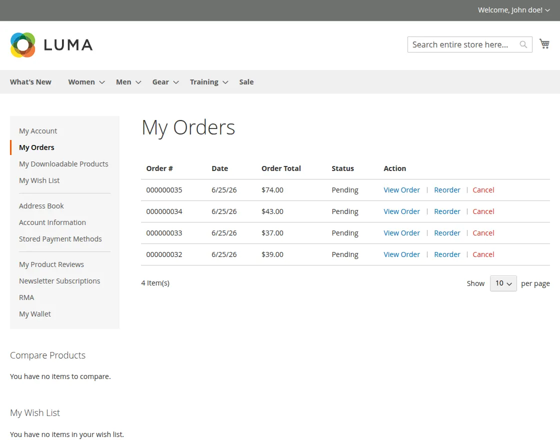Expand the Welcome, John doe! account menu
Image resolution: width=560 pixels, height=440 pixels.
coord(513,10)
